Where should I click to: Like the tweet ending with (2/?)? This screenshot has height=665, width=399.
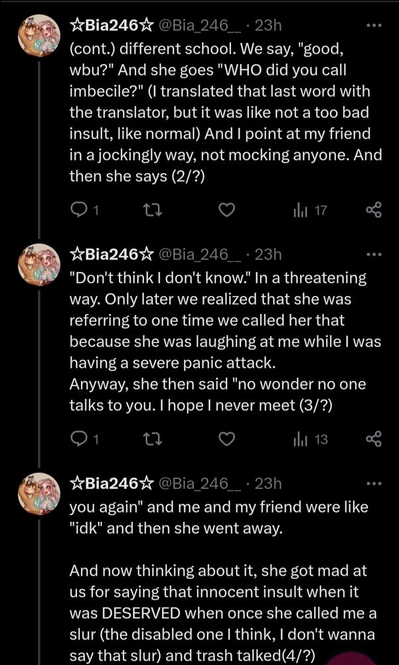[x=228, y=211]
